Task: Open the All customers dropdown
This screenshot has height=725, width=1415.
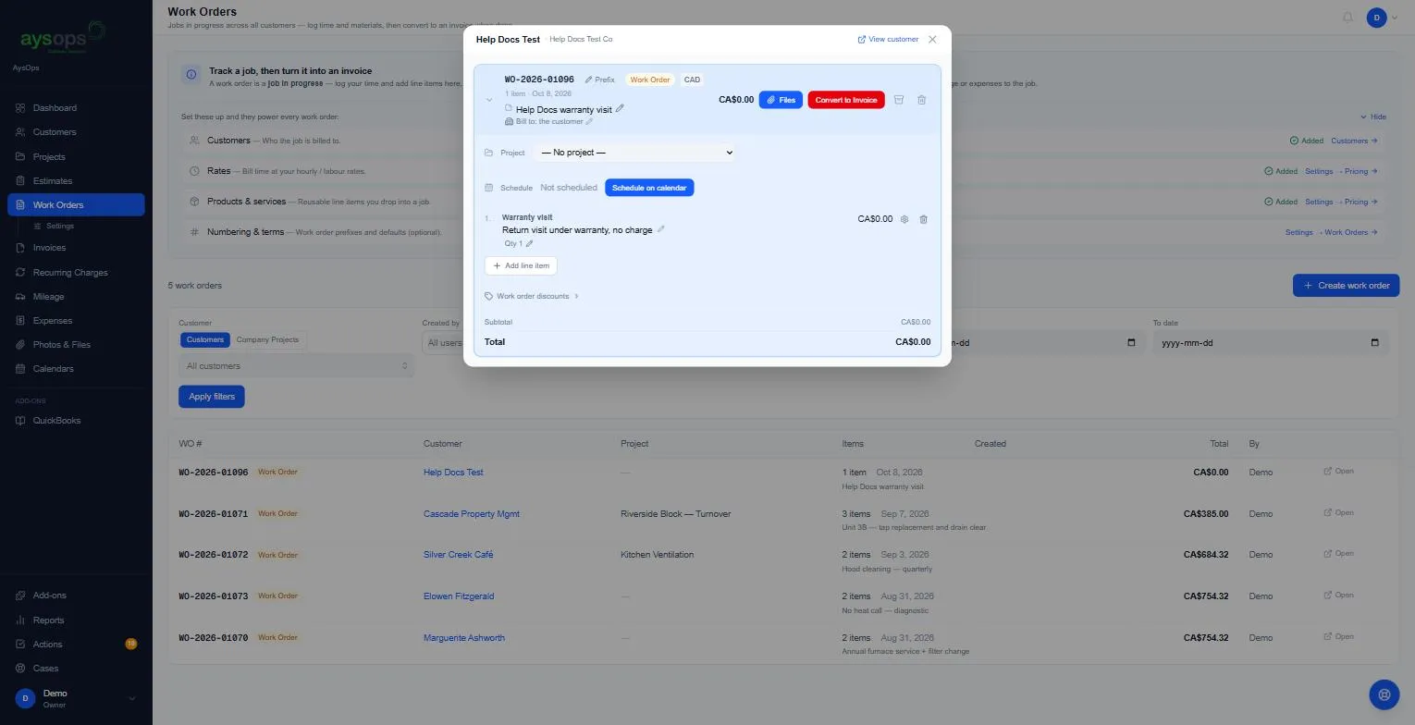Action: (296, 366)
